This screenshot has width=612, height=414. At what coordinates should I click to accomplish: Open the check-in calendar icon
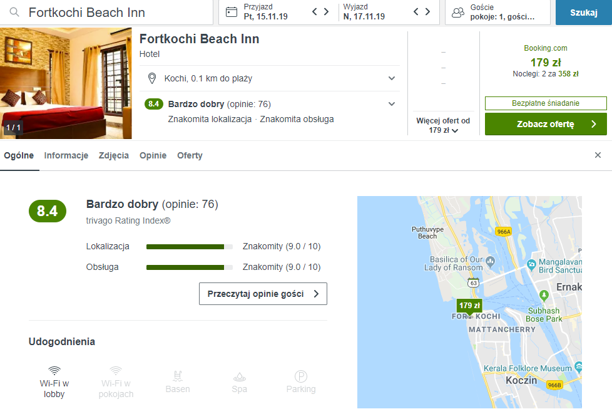pyautogui.click(x=232, y=12)
